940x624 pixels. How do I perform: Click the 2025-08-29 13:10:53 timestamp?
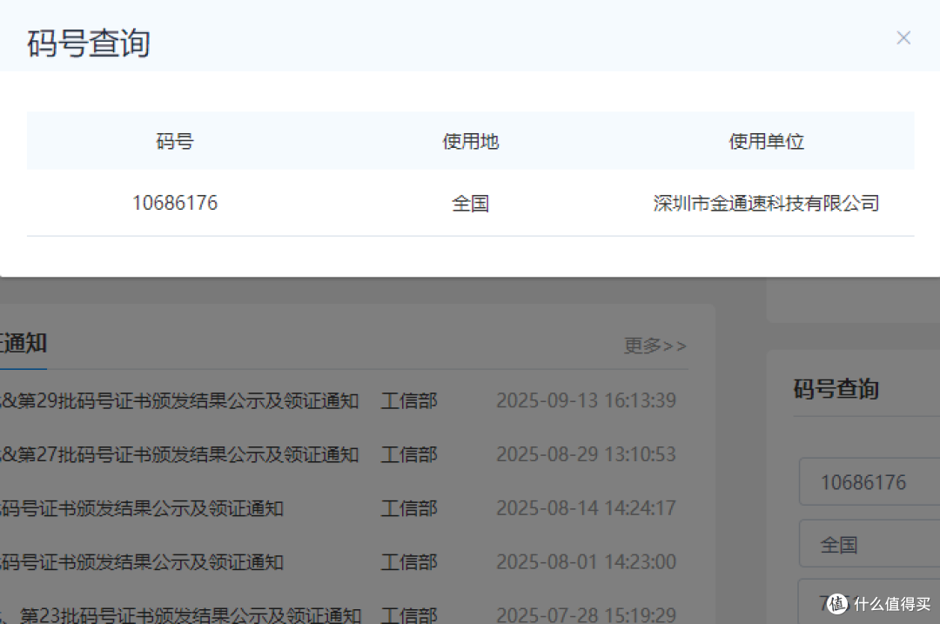tap(586, 454)
